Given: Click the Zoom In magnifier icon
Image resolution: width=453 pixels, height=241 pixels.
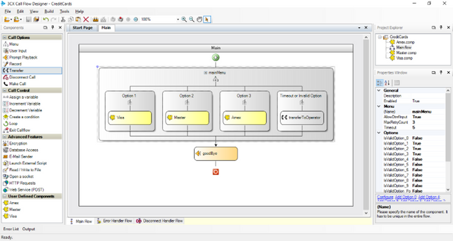Looking at the screenshot, I should point(184,19).
